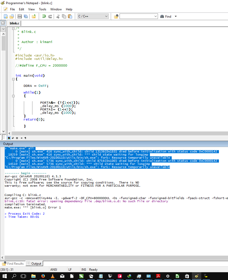Collapse the while loop fold marker
Image resolution: width=228 pixels, height=280 pixels.
13,96
